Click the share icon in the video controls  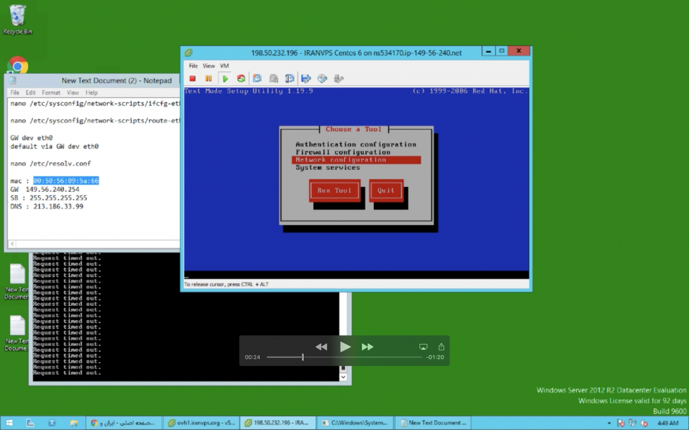tap(441, 347)
